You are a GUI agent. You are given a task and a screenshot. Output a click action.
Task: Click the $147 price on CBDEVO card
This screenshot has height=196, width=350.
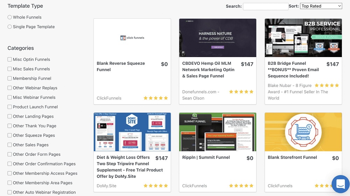pyautogui.click(x=247, y=64)
